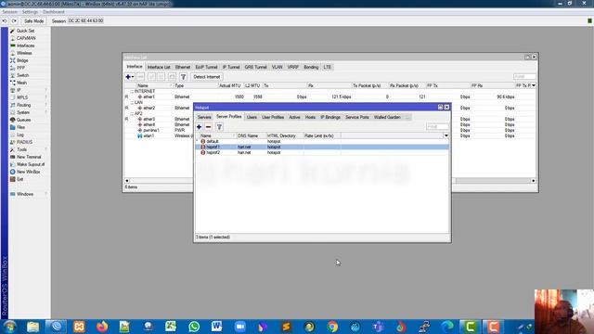Filter the Interface List table
Screen dimensions: 594x334
point(183,77)
